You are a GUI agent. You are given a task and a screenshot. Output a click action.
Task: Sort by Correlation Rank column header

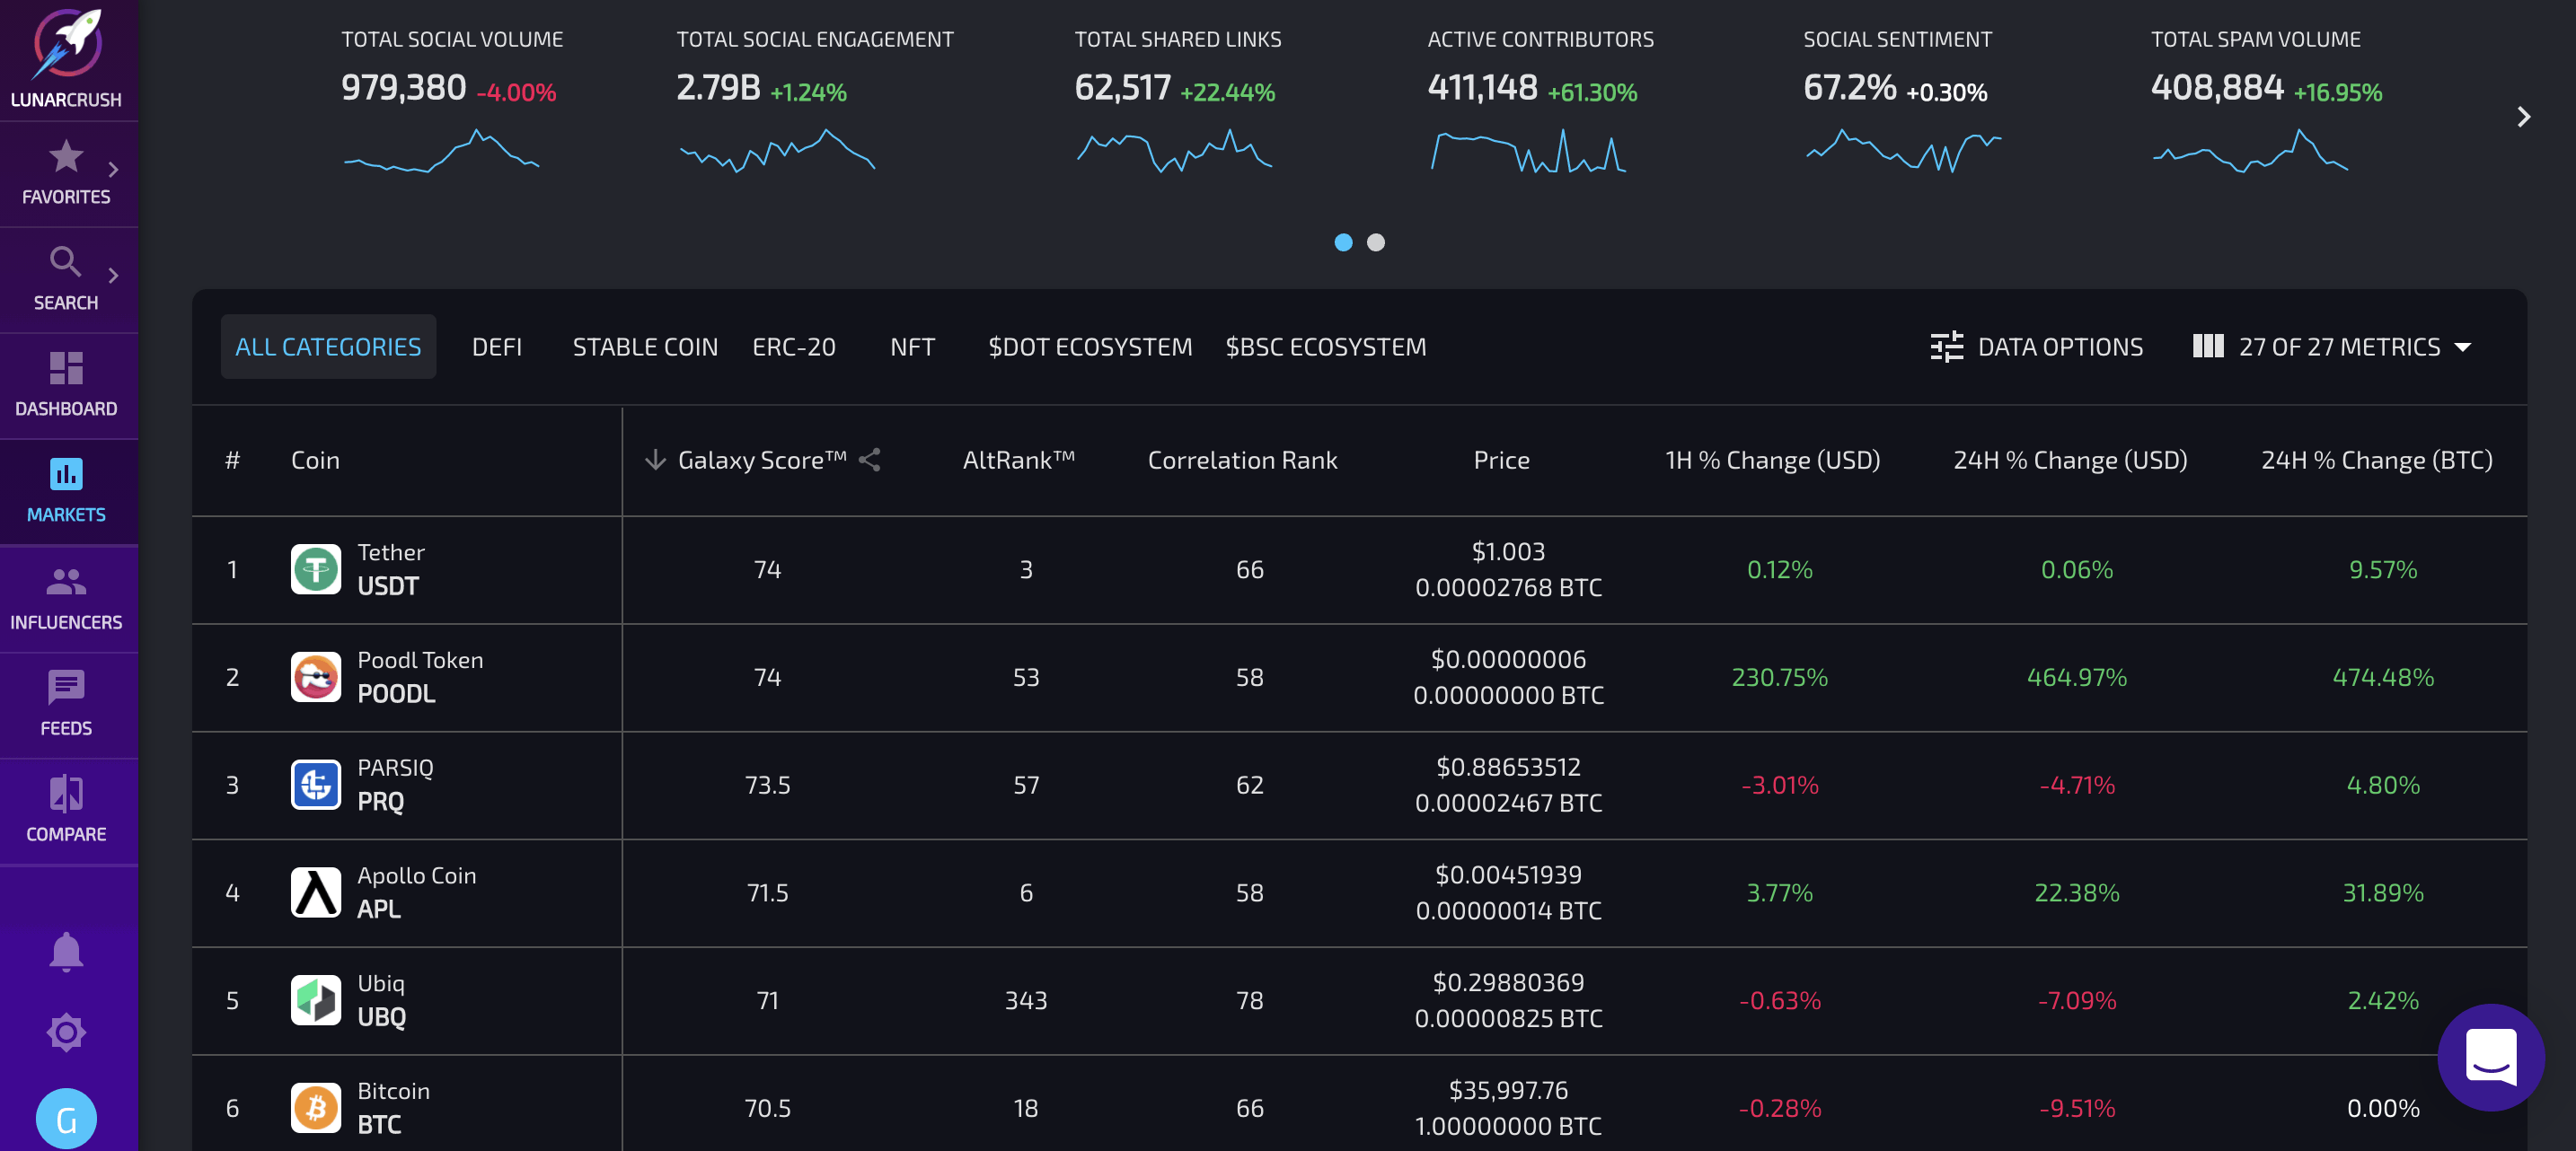click(x=1242, y=460)
